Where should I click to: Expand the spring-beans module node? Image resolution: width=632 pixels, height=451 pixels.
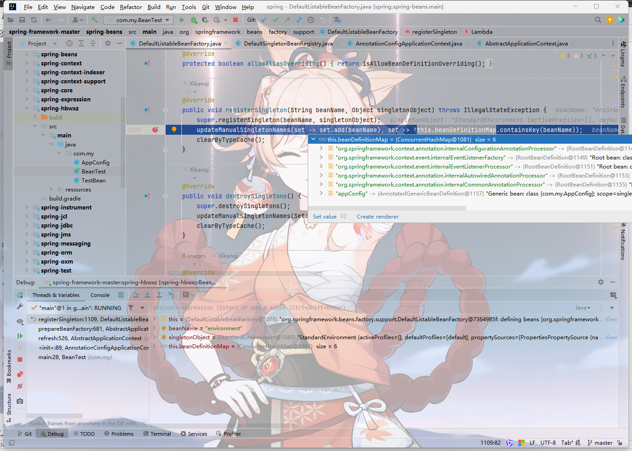[27, 54]
